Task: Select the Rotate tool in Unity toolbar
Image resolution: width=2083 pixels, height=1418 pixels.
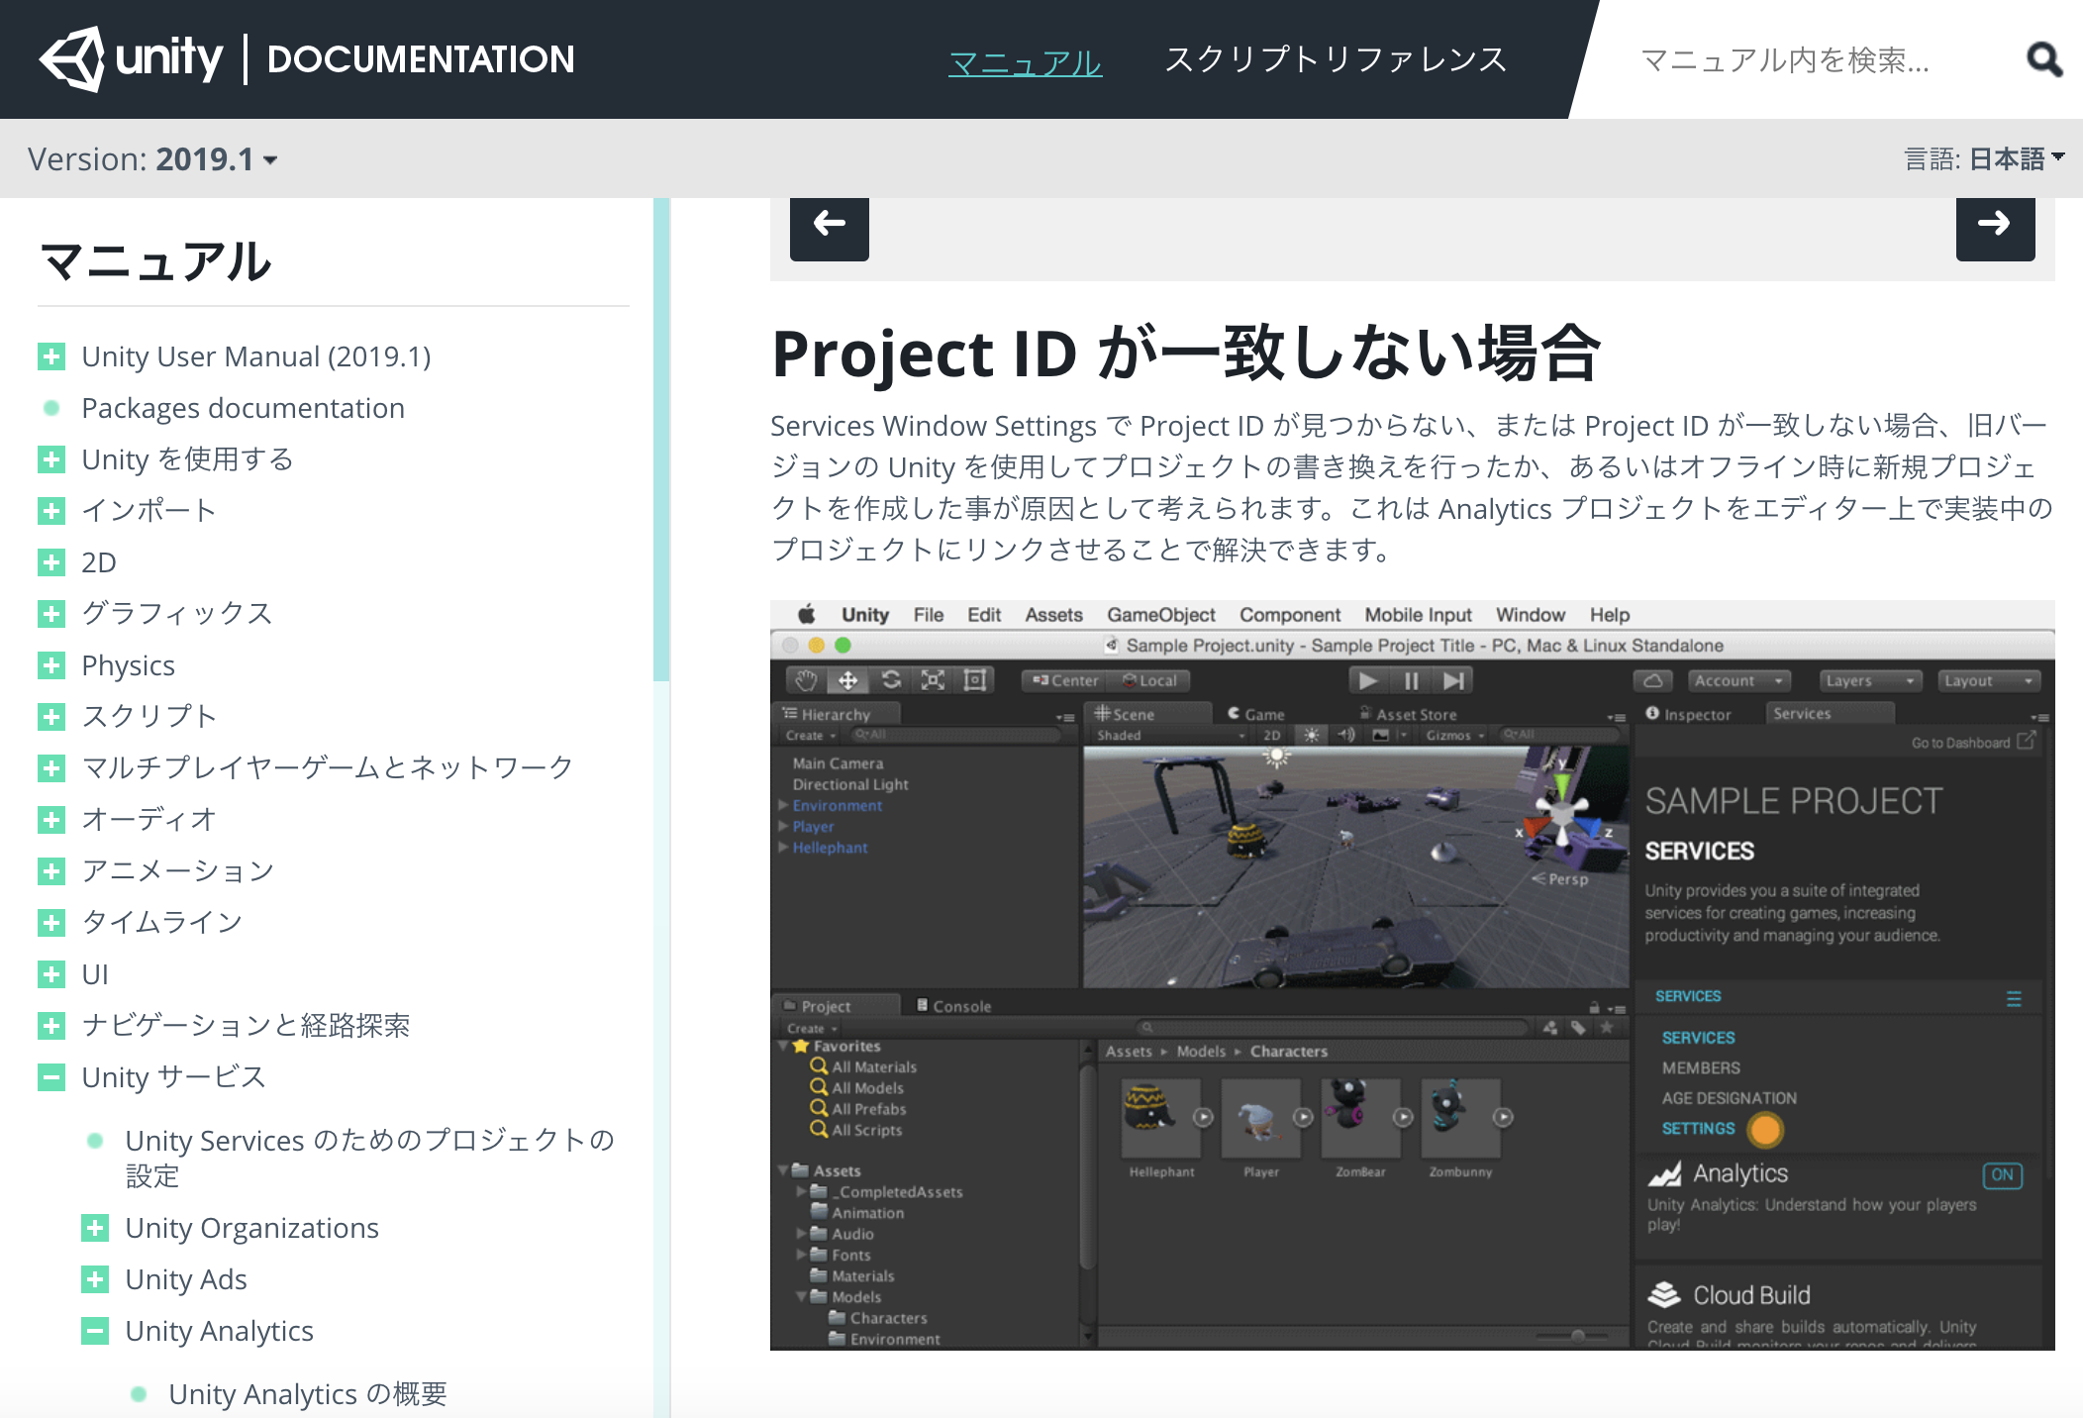Action: [x=891, y=680]
